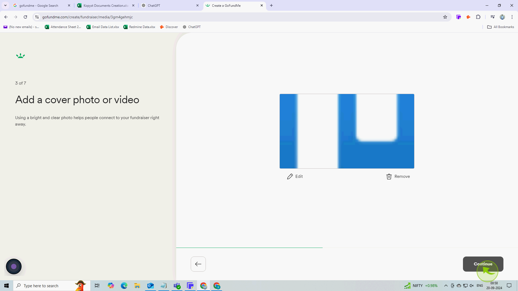Screen dimensions: 518x291
Task: Open the All Bookmarks folder
Action: tap(501, 27)
